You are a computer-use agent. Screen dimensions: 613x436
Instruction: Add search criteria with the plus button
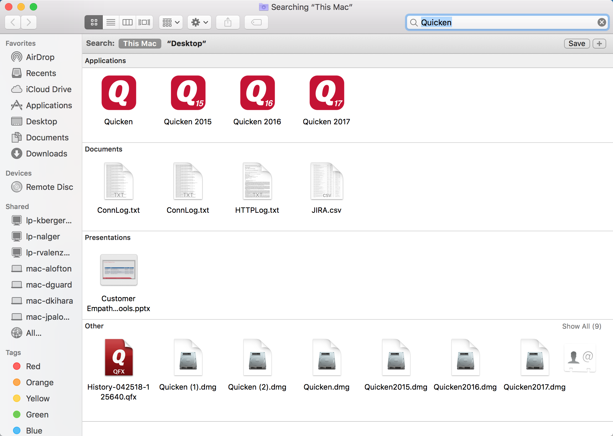pyautogui.click(x=599, y=44)
